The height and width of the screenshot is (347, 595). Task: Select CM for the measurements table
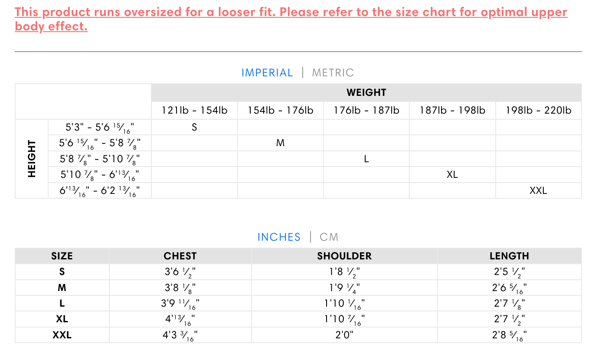329,237
